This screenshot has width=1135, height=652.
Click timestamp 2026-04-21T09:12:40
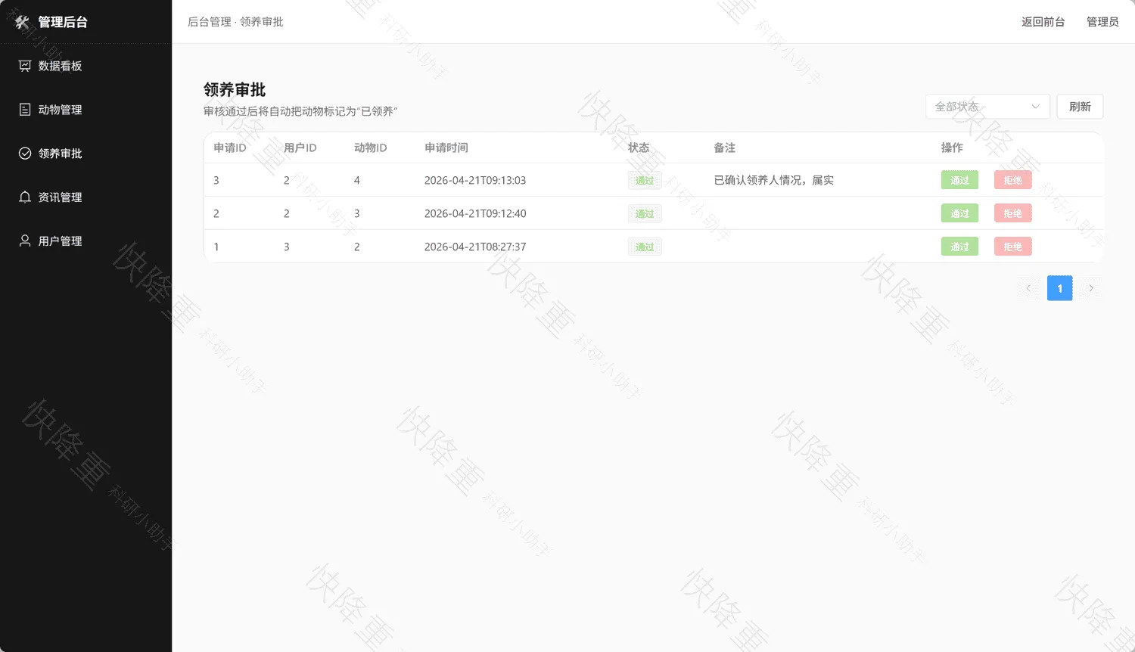pos(475,213)
